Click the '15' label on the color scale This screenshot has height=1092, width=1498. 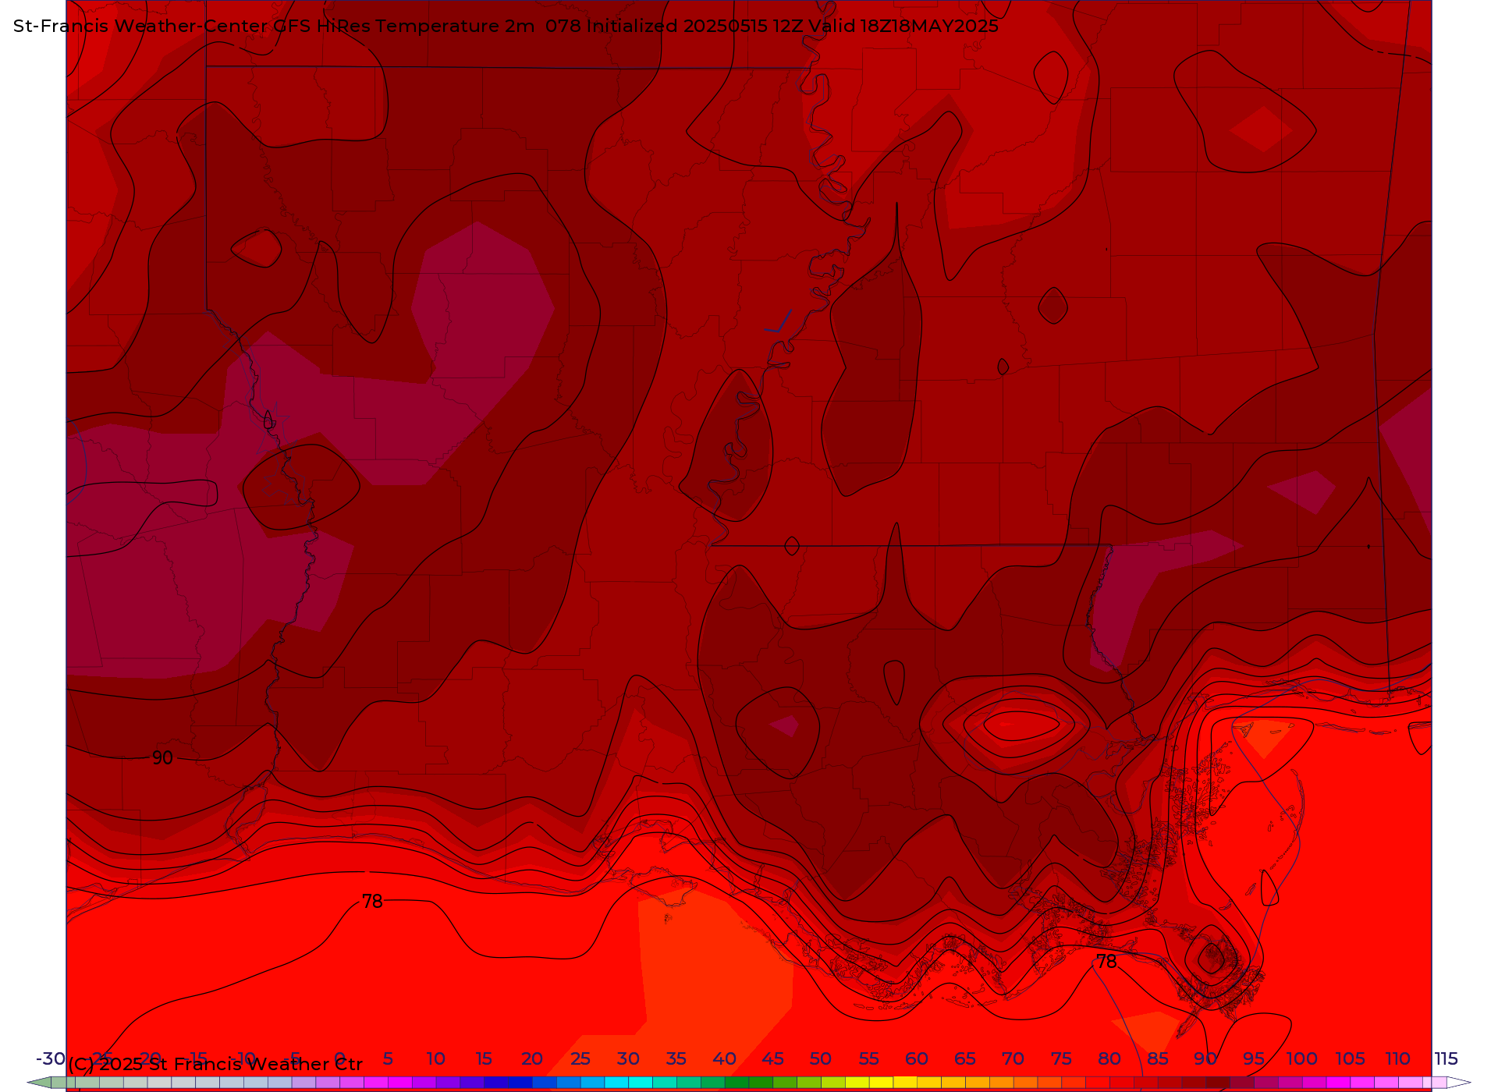click(484, 1058)
